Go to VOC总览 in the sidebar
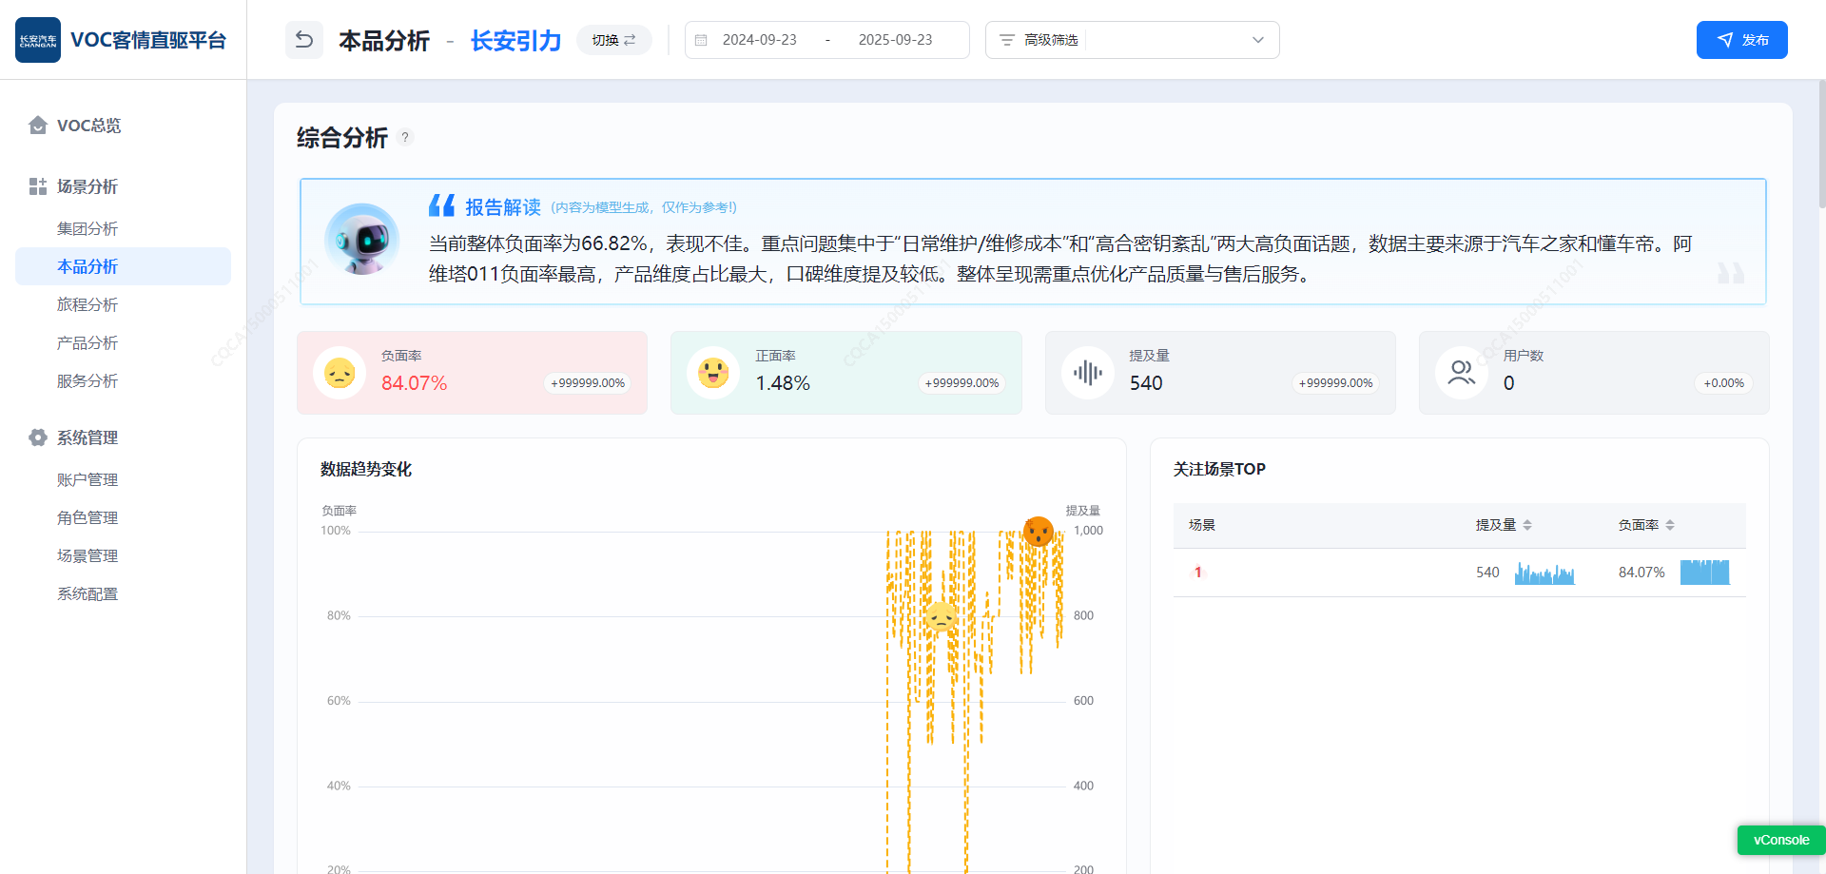This screenshot has height=874, width=1826. (88, 126)
